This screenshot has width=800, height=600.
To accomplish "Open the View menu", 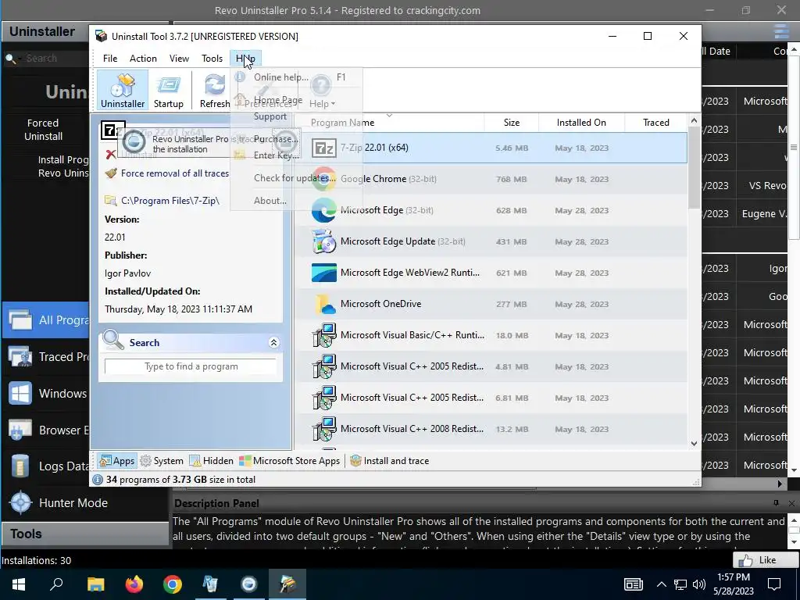I will (x=179, y=58).
